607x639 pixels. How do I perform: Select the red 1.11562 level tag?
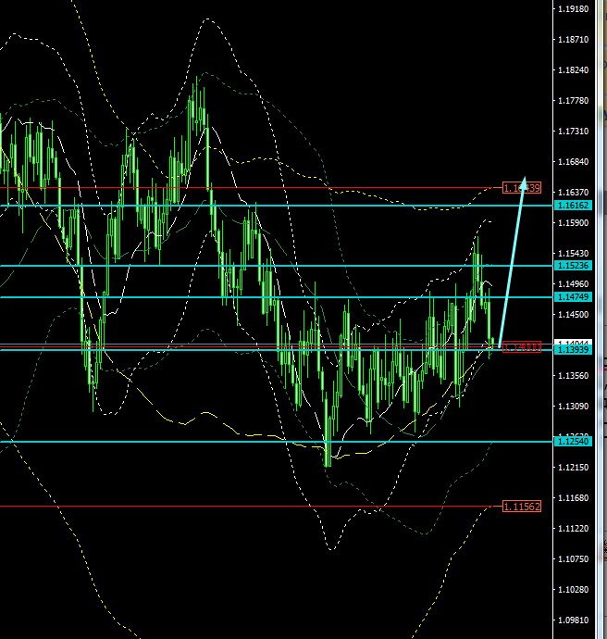521,507
